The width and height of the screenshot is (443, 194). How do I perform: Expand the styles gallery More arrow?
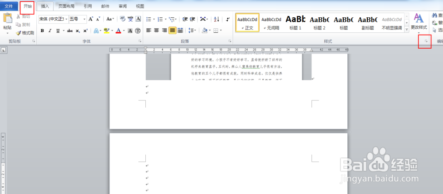pos(407,29)
